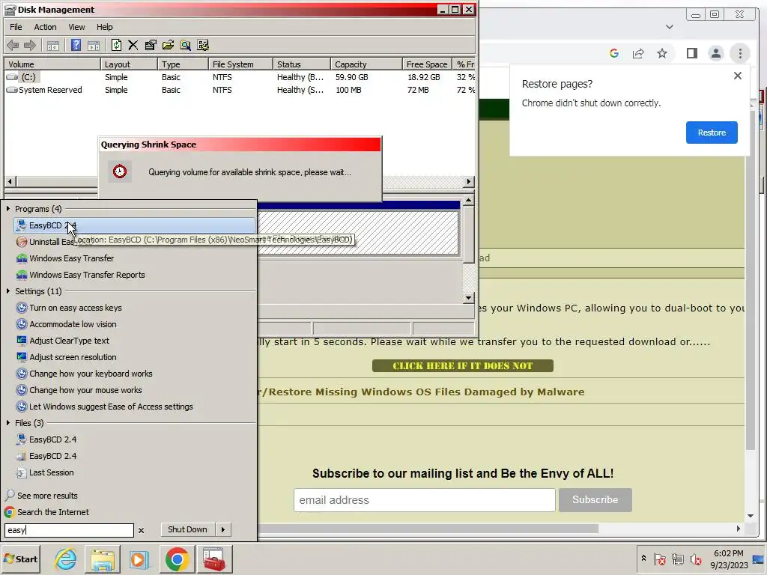Screen dimensions: 767x575
Task: Launch EasyBCD 2.4 from Programs results
Action: (135, 225)
